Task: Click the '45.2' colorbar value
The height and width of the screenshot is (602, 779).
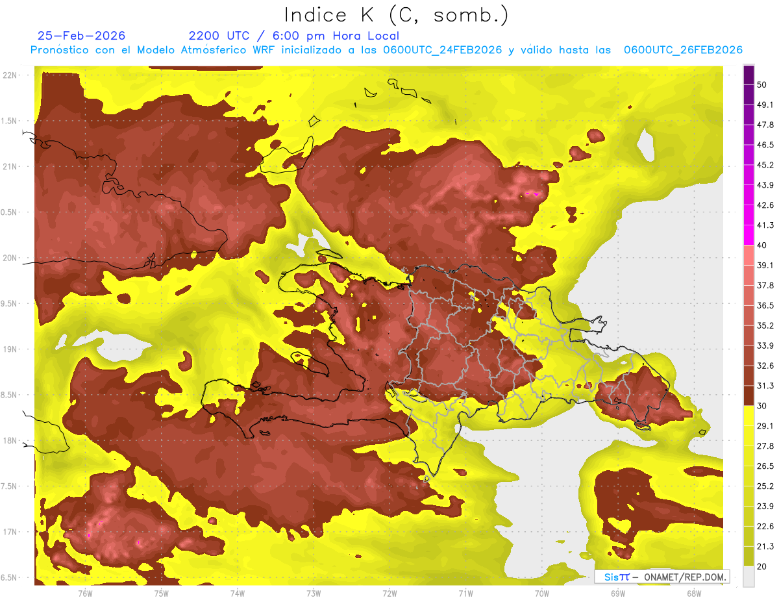Action: [765, 165]
